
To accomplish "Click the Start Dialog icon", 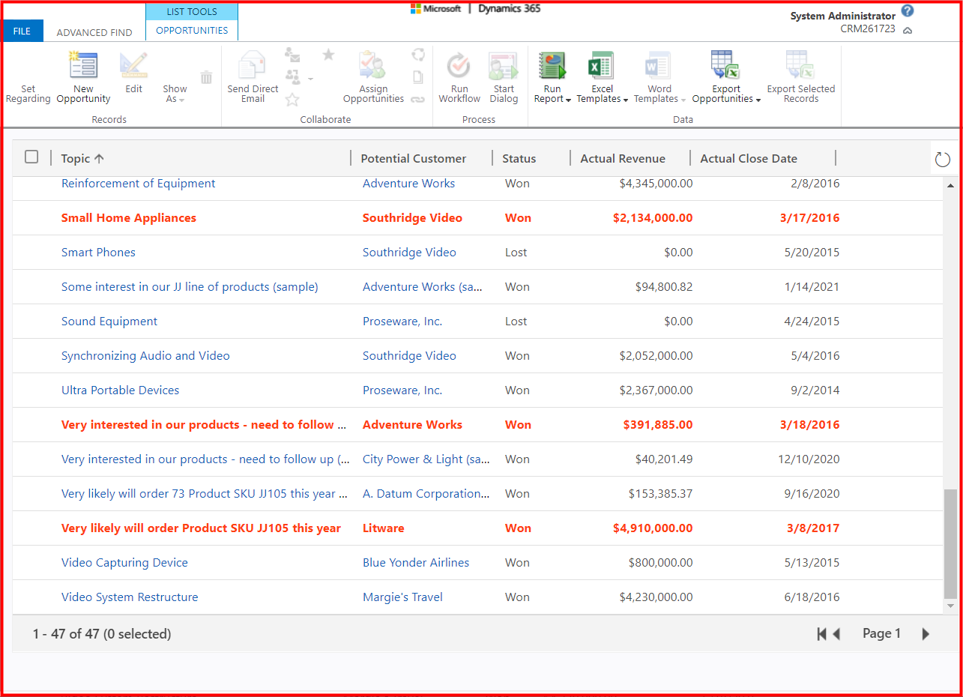I will coord(504,65).
